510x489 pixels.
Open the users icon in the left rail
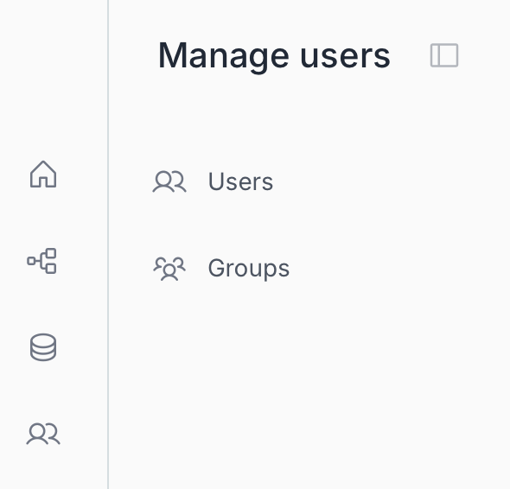[x=43, y=434]
